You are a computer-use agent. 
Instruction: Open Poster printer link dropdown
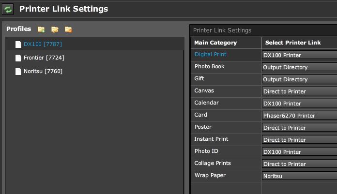[299, 128]
